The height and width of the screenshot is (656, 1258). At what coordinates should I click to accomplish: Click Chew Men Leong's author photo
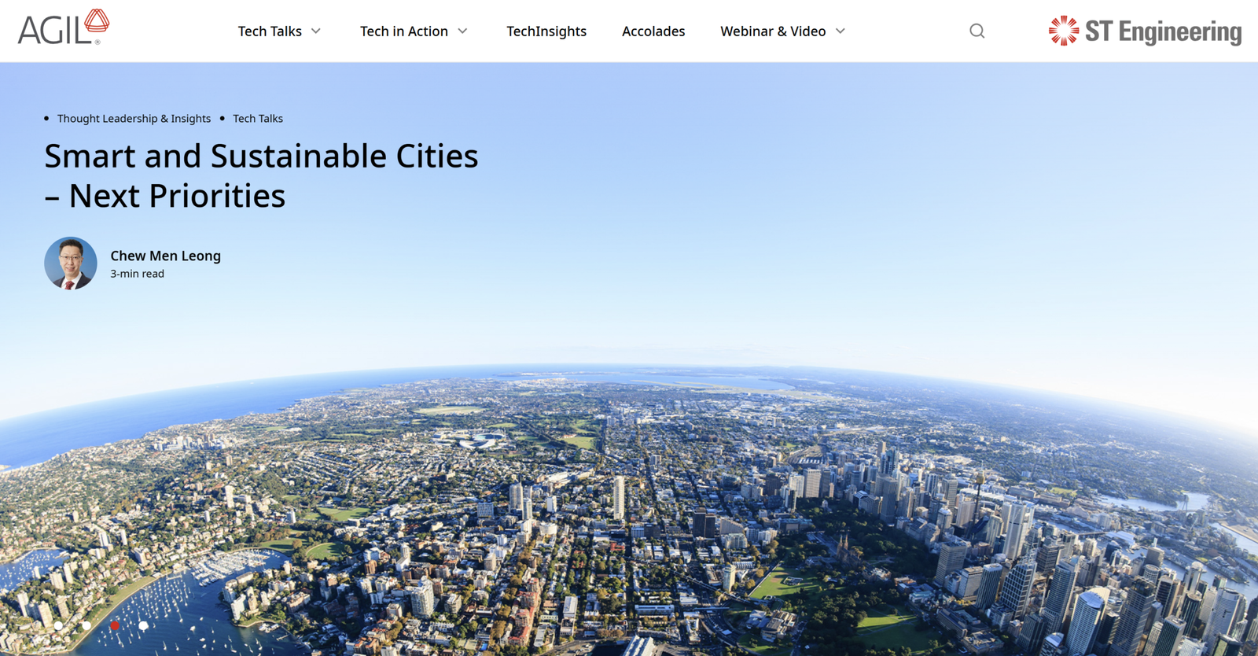tap(71, 264)
